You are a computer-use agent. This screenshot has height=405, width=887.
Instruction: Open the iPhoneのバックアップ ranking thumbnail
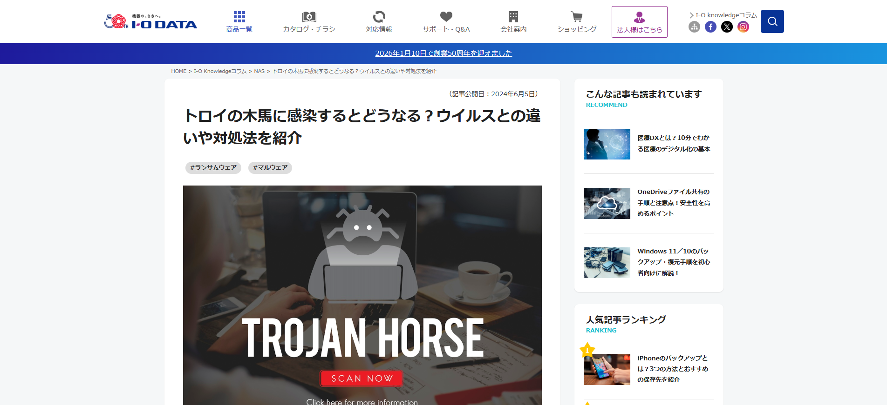(x=607, y=369)
